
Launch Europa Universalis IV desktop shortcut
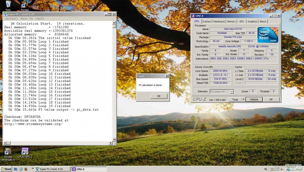pos(8,154)
